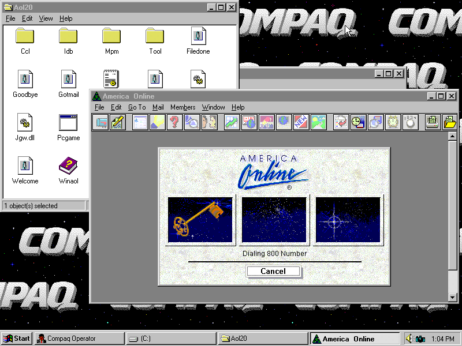The width and height of the screenshot is (462, 346).
Task: Click the Save file folder toolbar icon
Action: click(x=450, y=122)
